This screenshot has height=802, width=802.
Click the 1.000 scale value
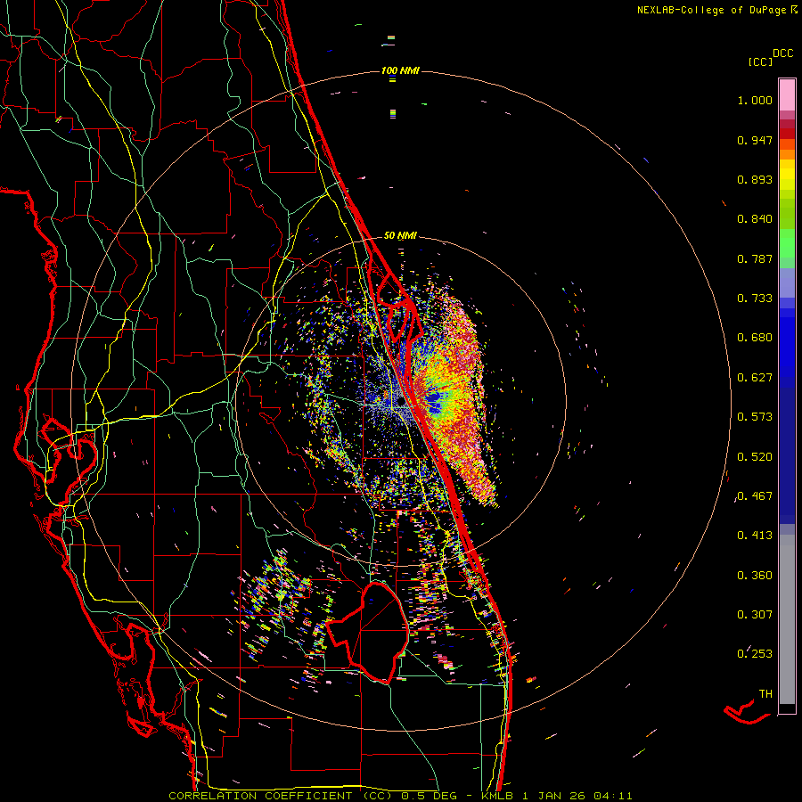755,100
